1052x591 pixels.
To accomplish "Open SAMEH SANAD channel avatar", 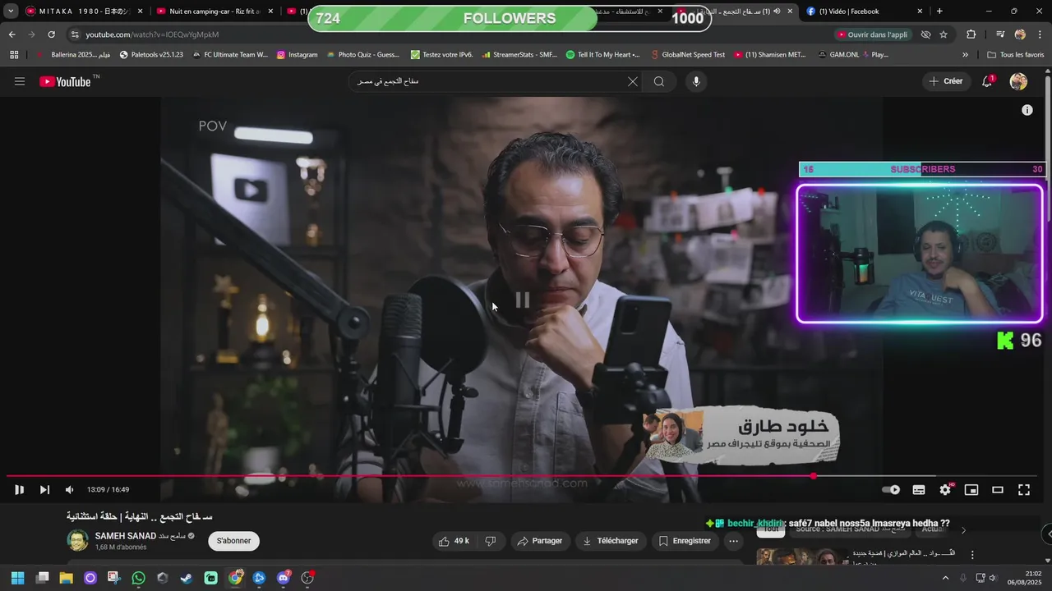I will (77, 540).
